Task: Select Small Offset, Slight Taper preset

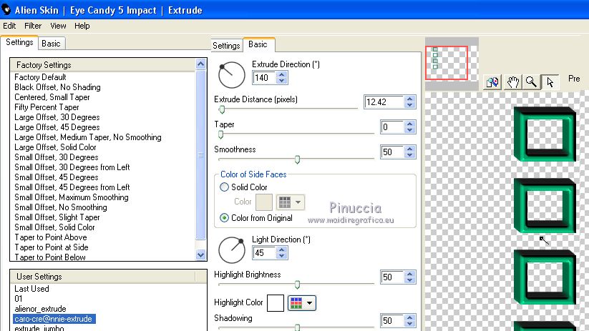Action: (x=57, y=217)
